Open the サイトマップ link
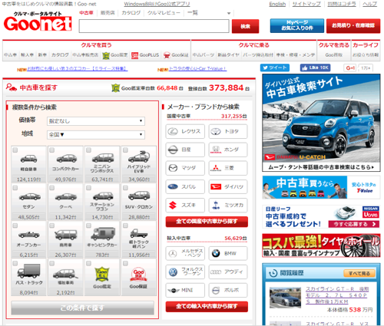This screenshot has height=326, width=384. [x=306, y=4]
